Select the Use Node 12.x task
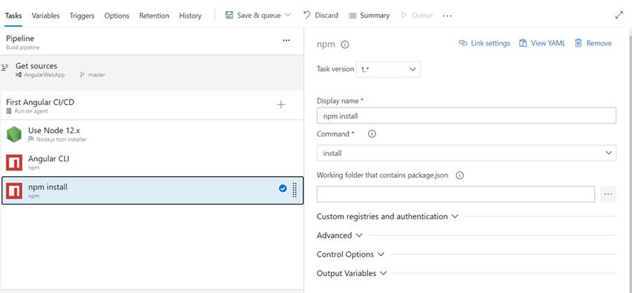 152,134
